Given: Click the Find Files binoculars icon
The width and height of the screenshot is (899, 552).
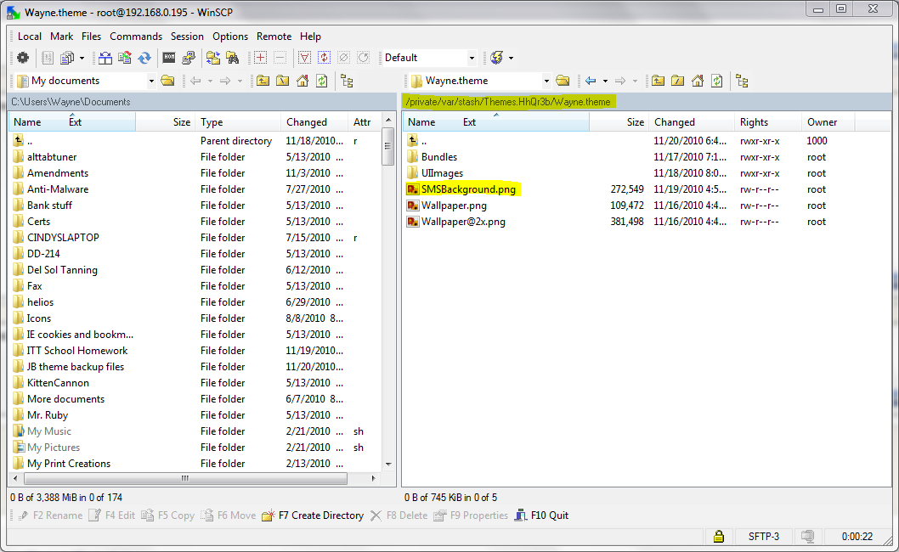Looking at the screenshot, I should 233,57.
